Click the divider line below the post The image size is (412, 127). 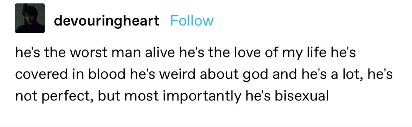click(x=206, y=126)
